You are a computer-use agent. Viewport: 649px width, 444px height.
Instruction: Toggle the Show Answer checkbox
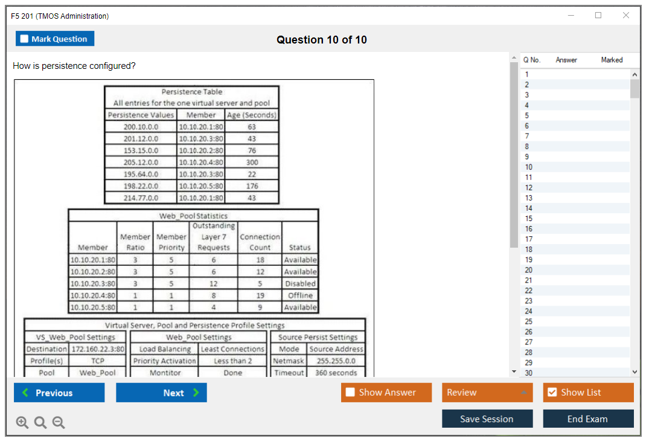tap(350, 393)
